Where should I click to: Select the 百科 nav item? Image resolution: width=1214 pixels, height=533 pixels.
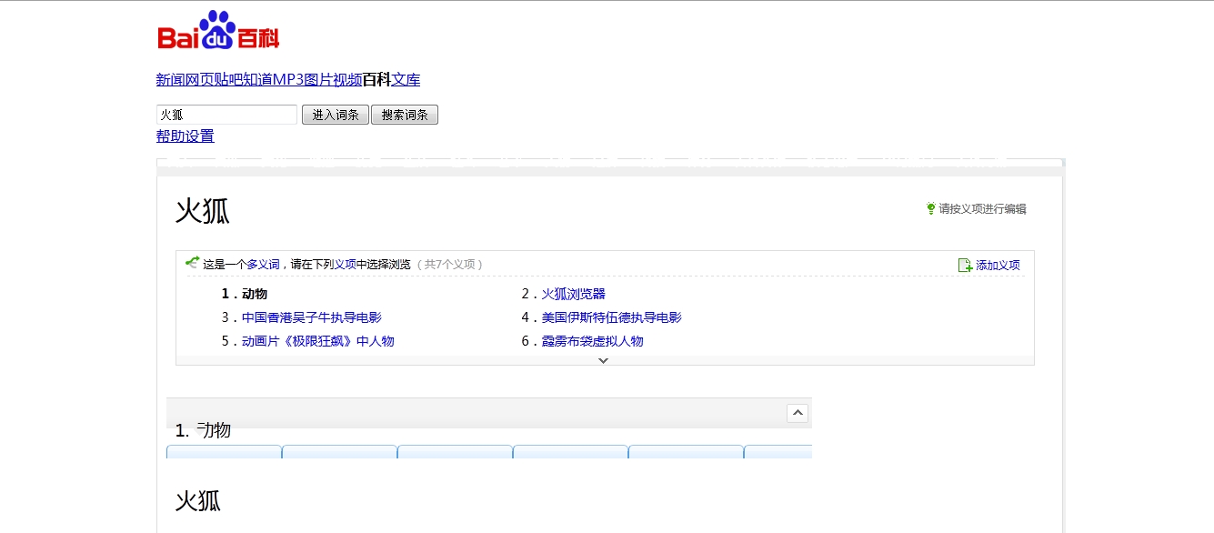click(x=377, y=80)
